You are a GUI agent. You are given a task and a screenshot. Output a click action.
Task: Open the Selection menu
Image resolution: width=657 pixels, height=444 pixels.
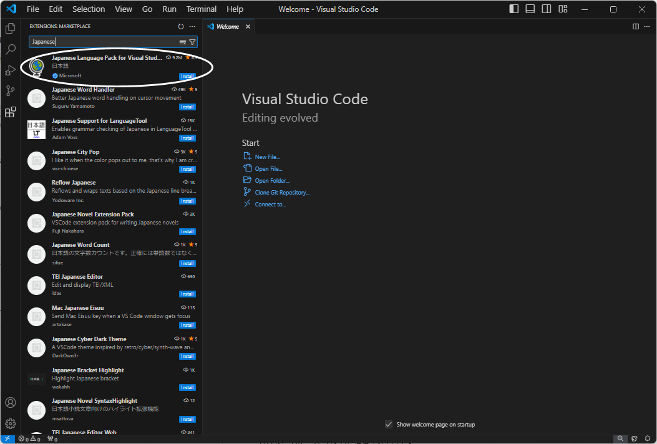[89, 9]
